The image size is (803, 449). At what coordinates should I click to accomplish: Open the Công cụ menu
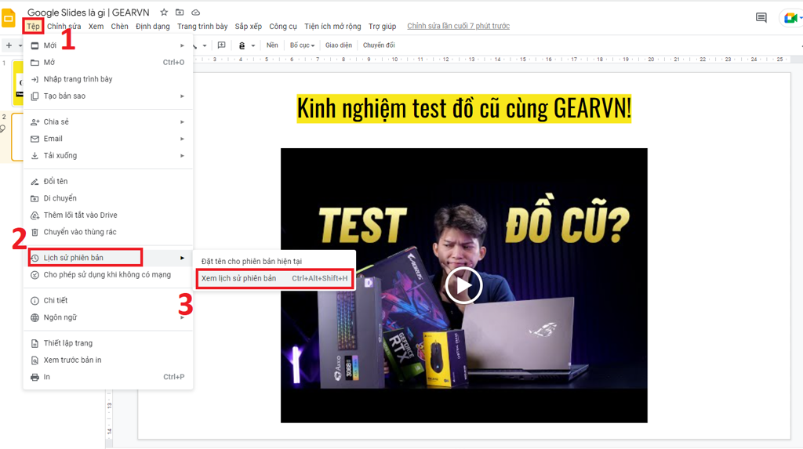pos(282,26)
